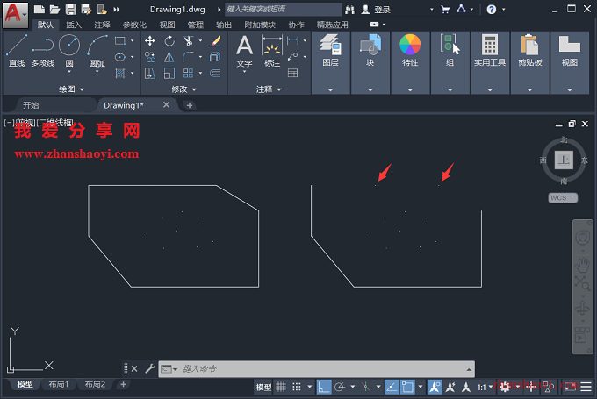Switch to the Insert (插入) ribbon tab

coord(74,25)
